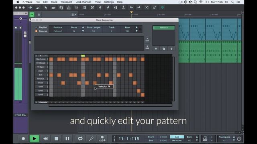Open Spotlight search in the macOS menu bar

[x=233, y=2]
